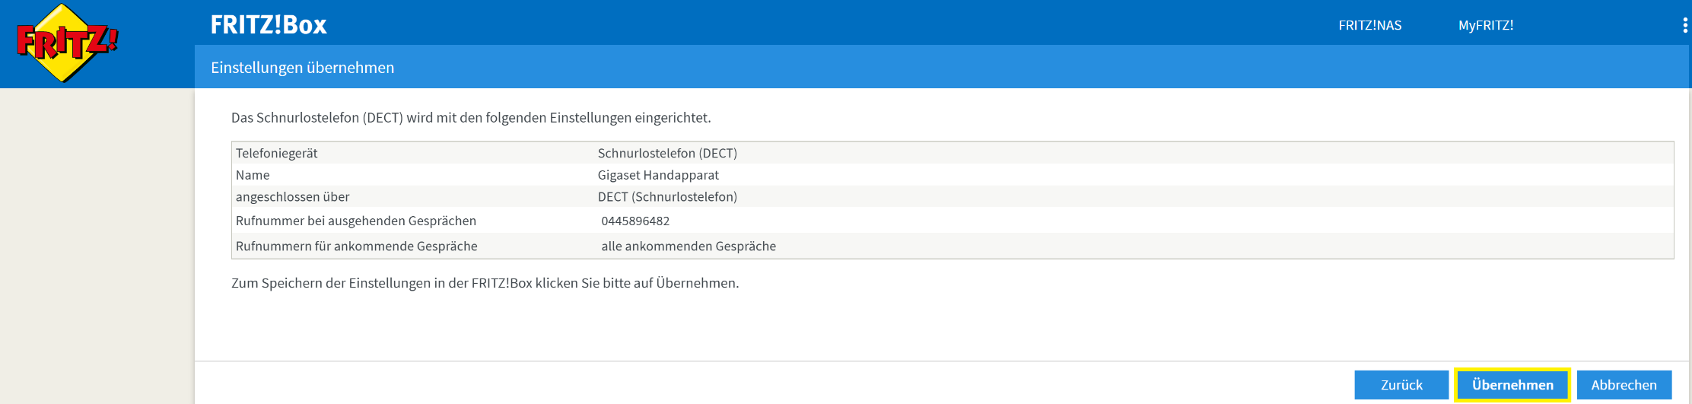Confirm settings with Übernehmen
Screen dimensions: 1692x404
tap(1512, 385)
